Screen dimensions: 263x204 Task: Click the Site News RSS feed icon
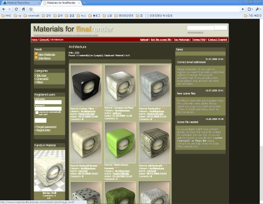point(36,58)
